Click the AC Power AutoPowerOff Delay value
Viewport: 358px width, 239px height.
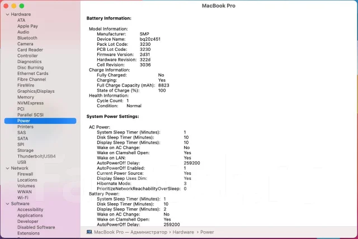point(192,163)
